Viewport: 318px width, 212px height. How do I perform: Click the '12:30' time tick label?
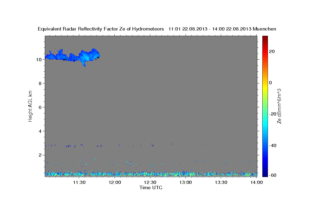click(x=150, y=182)
